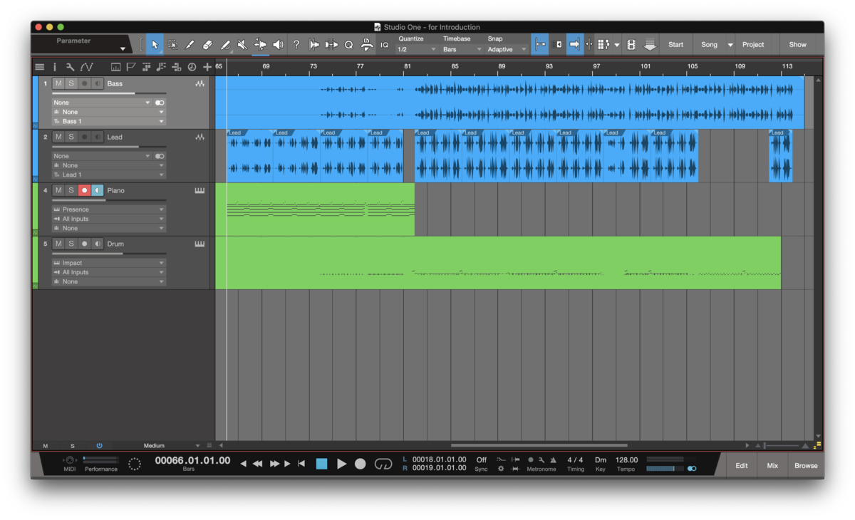This screenshot has height=520, width=855.
Task: Open the Impact instrument dropdown on Drum
Action: [x=109, y=263]
